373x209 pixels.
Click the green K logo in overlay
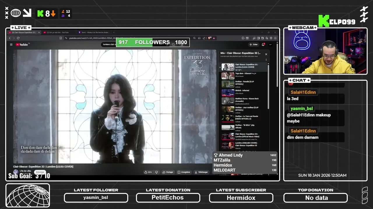coord(40,13)
